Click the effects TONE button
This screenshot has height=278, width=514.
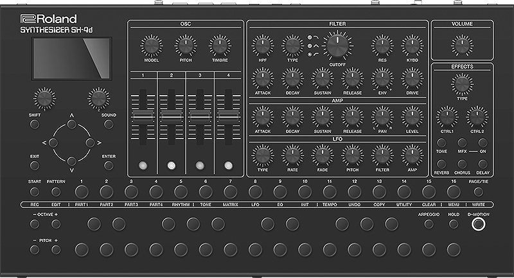441,143
